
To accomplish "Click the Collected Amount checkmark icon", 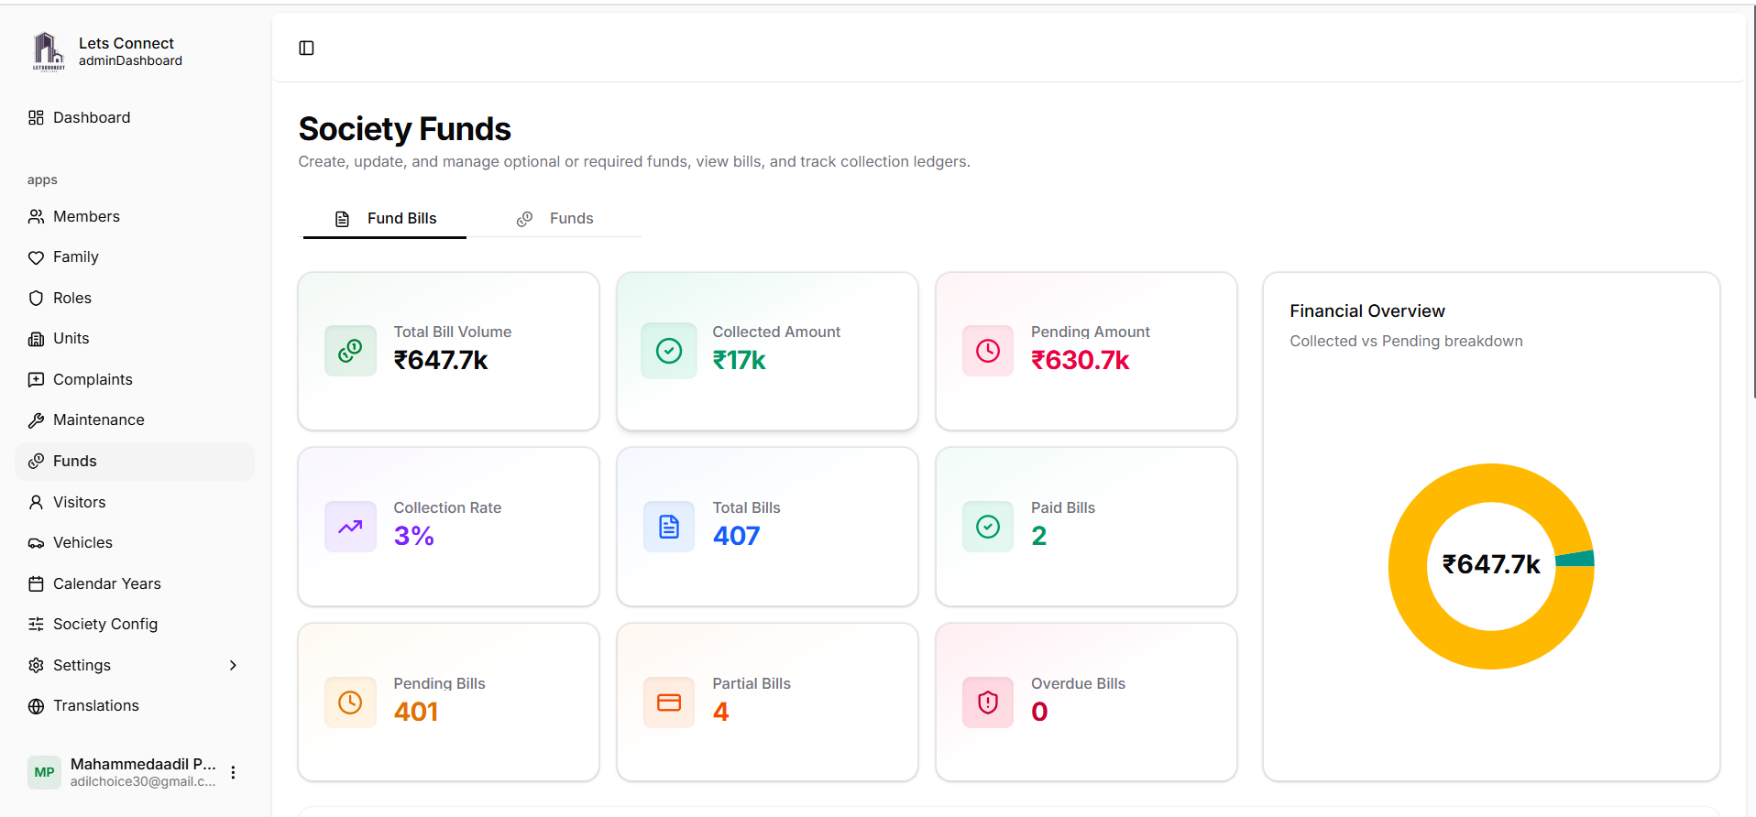I will (x=669, y=351).
